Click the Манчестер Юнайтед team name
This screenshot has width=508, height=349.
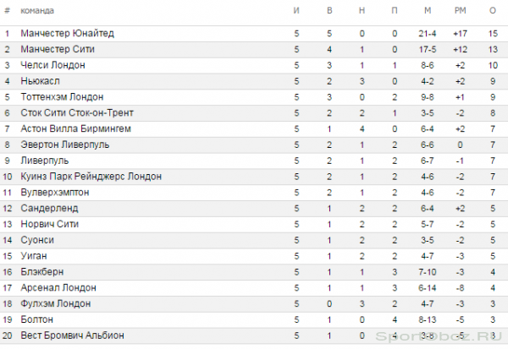pyautogui.click(x=68, y=33)
